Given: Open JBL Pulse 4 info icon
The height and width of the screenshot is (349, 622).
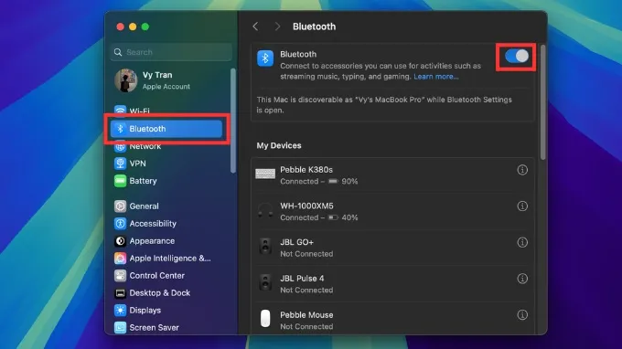Looking at the screenshot, I should click(522, 279).
